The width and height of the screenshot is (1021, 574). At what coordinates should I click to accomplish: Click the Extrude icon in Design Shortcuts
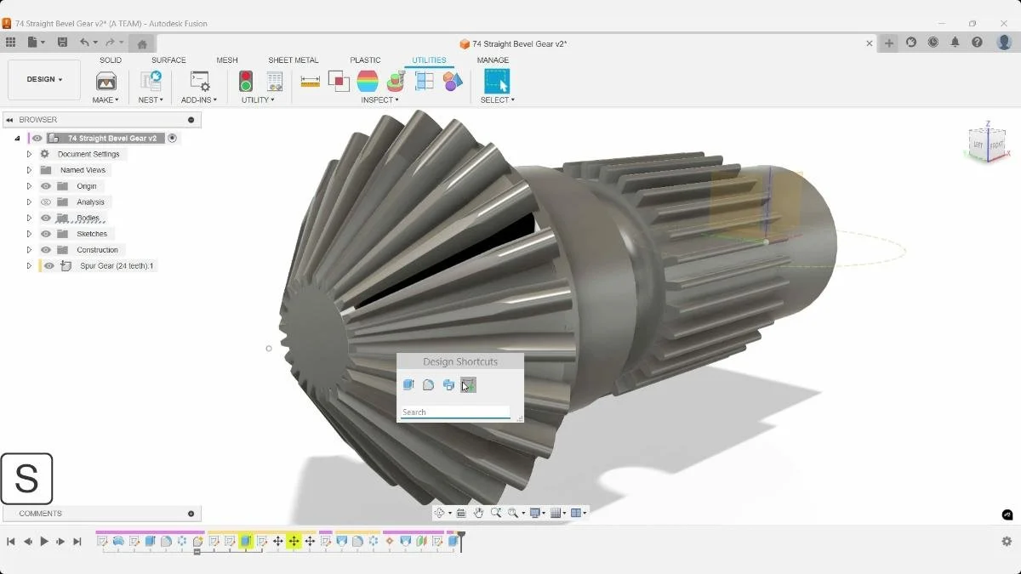(408, 385)
